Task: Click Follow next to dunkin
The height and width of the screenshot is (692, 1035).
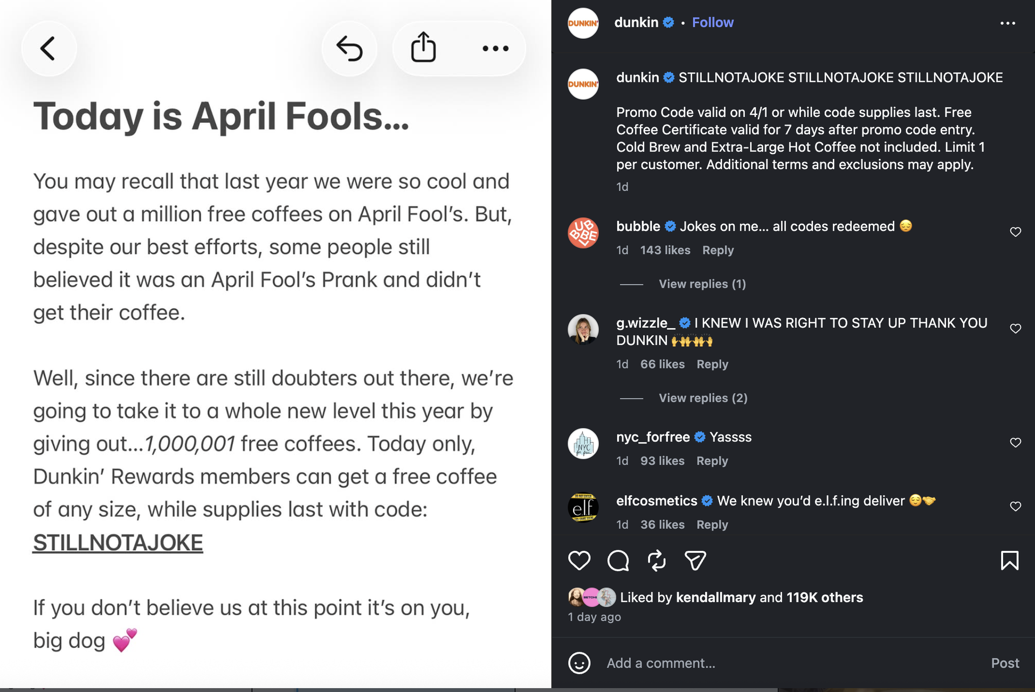Action: click(x=712, y=23)
